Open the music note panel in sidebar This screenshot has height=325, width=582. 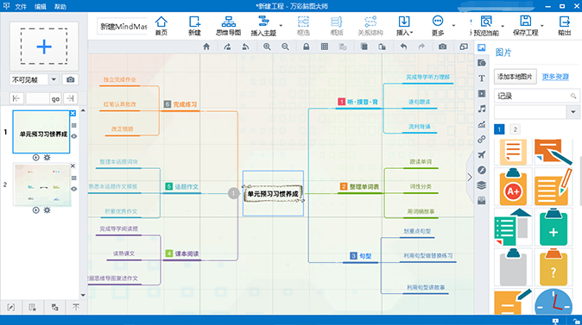(x=482, y=109)
